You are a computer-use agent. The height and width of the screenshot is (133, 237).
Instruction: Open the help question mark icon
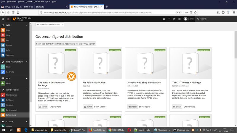tap(174, 19)
